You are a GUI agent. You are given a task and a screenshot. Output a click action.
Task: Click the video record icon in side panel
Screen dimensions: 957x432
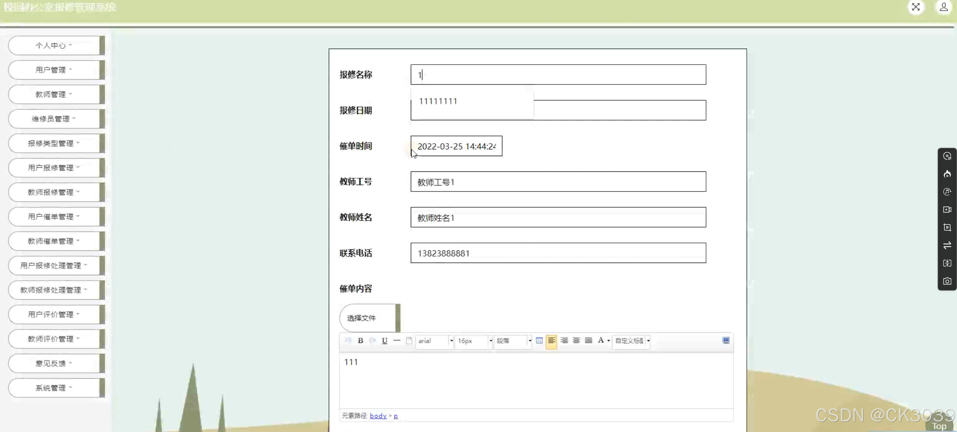point(947,210)
